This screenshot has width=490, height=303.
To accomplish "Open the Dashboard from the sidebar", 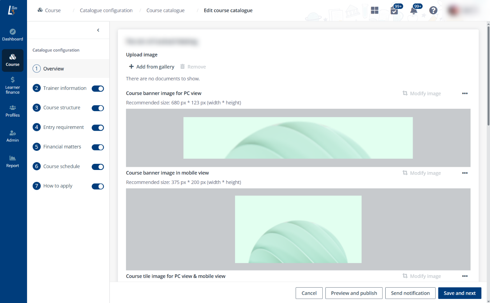I will pos(13,35).
